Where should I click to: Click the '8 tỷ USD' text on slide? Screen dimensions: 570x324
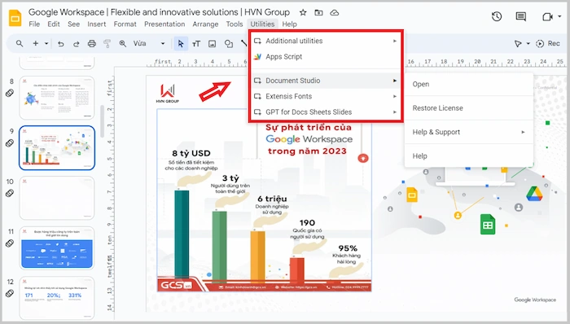coord(191,153)
